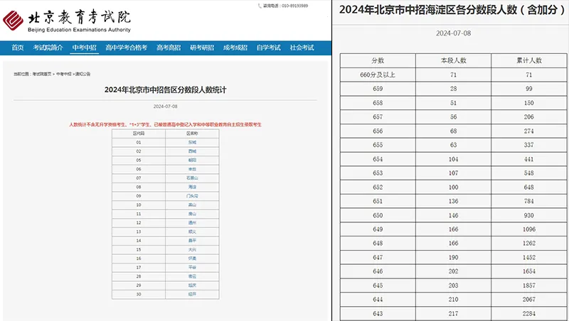Image resolution: width=569 pixels, height=321 pixels.
Task: Click the score cell 653
Action: [378, 173]
